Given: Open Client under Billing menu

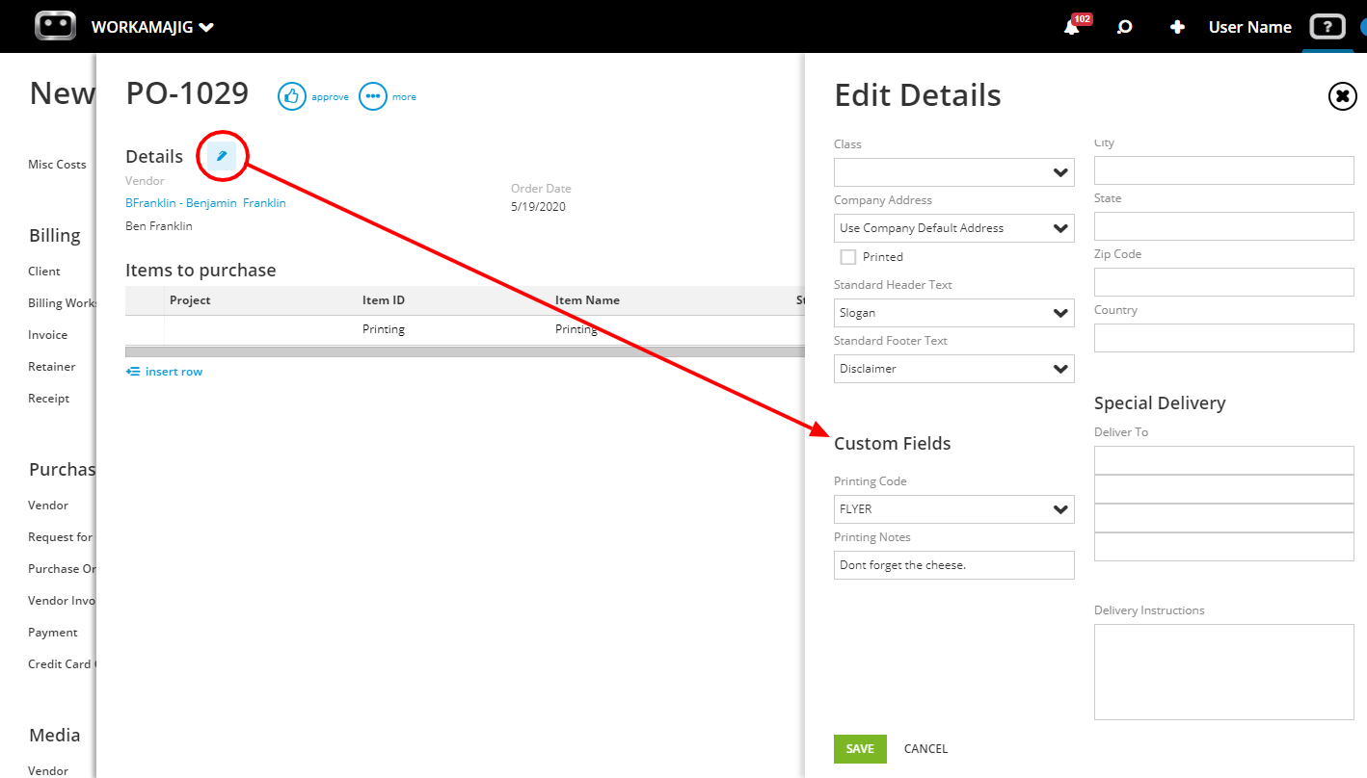Looking at the screenshot, I should pyautogui.click(x=44, y=272).
